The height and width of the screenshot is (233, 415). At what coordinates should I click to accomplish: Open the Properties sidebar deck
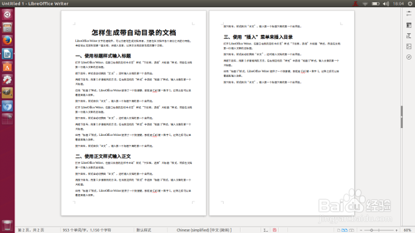[x=409, y=25]
